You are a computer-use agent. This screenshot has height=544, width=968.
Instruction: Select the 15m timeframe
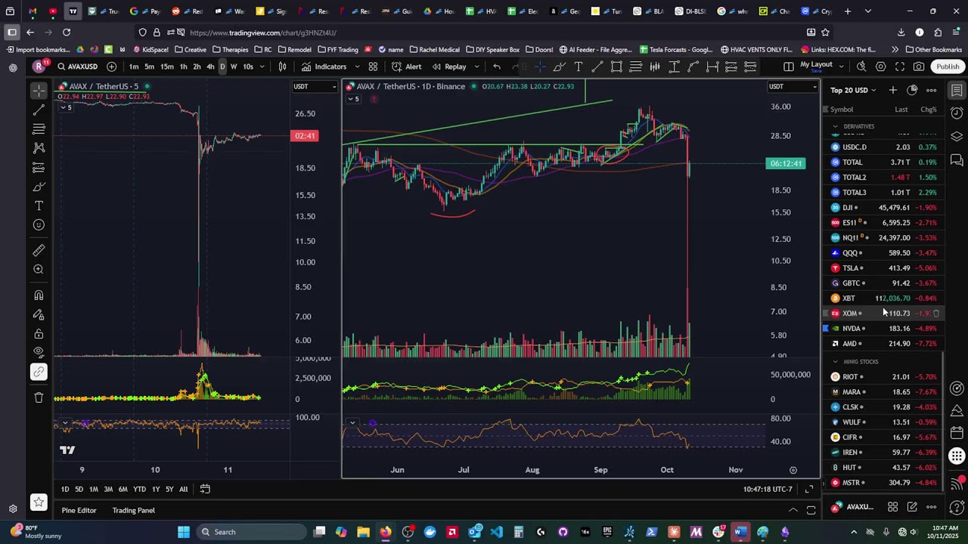(166, 66)
